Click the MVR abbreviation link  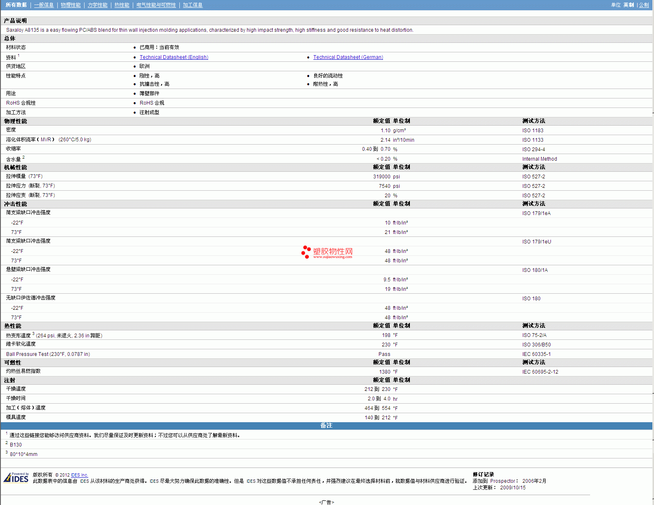click(x=46, y=140)
